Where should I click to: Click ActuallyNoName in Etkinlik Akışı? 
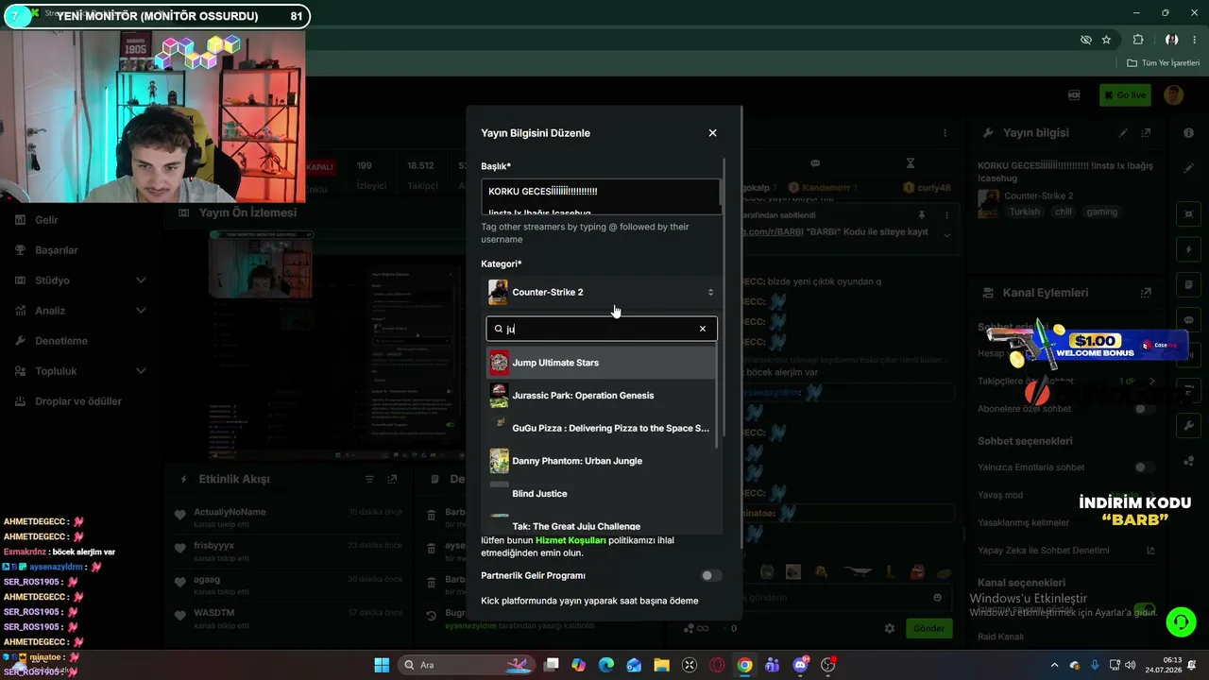click(230, 512)
